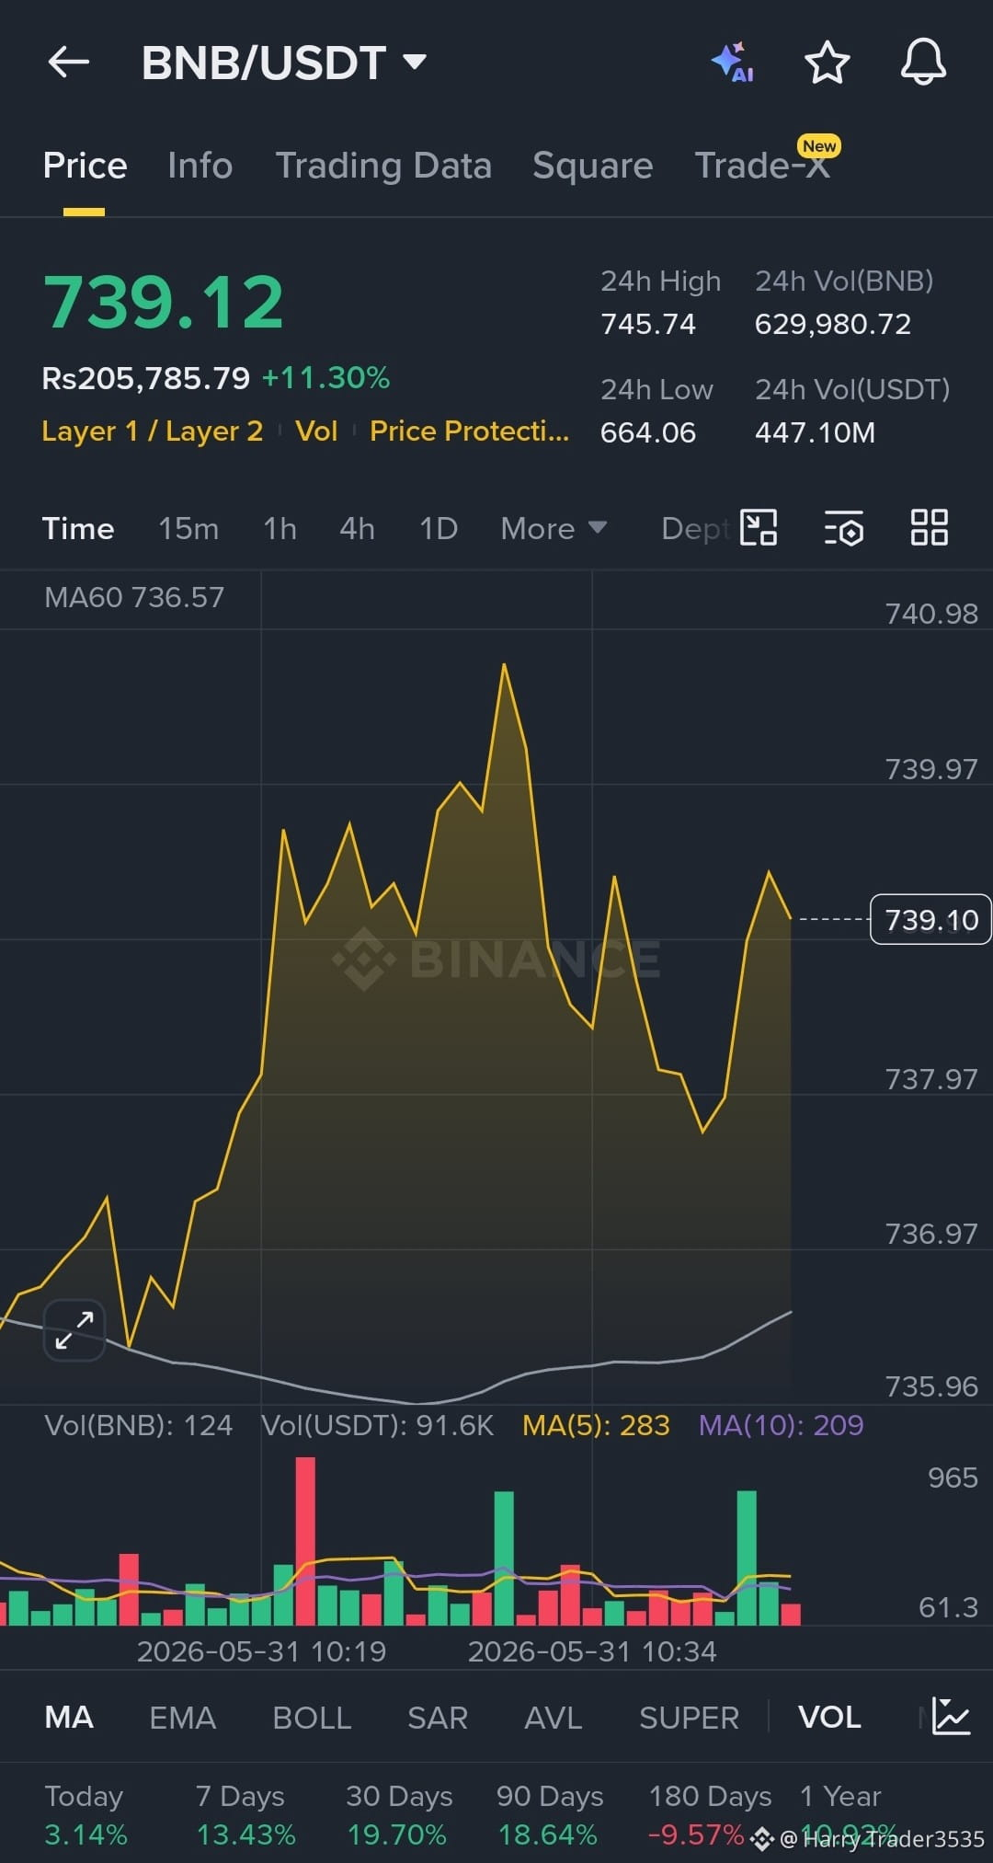Viewport: 993px width, 1863px height.
Task: Tap the 24h Vol(USDT) value 447.10M
Action: tap(816, 432)
